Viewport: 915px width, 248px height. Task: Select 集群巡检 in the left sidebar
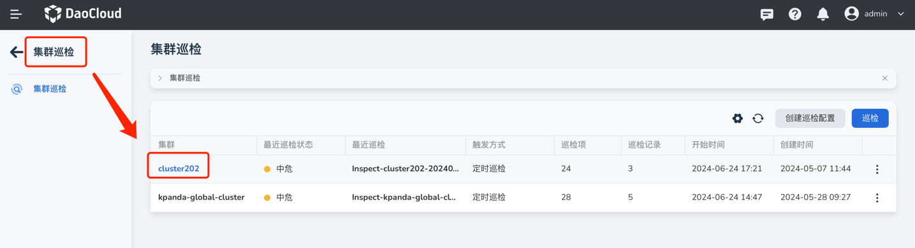click(x=50, y=89)
